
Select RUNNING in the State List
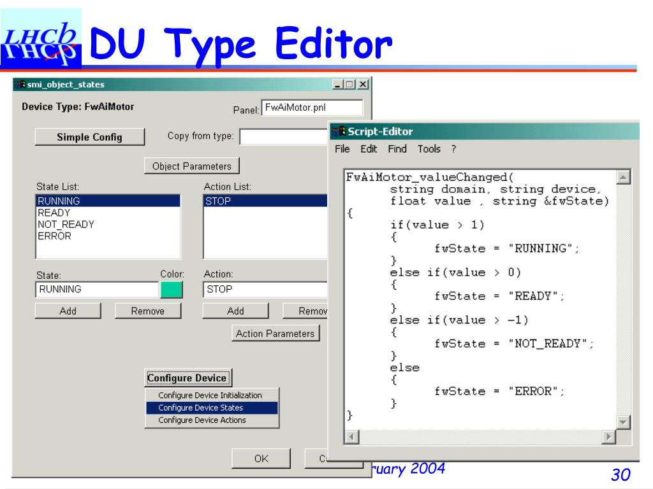(x=108, y=201)
